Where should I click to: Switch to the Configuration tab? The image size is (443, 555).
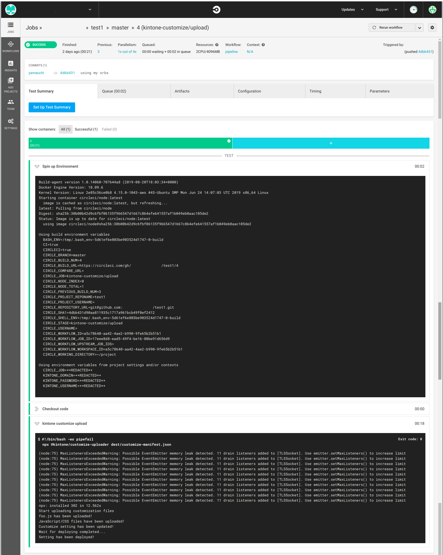click(269, 91)
